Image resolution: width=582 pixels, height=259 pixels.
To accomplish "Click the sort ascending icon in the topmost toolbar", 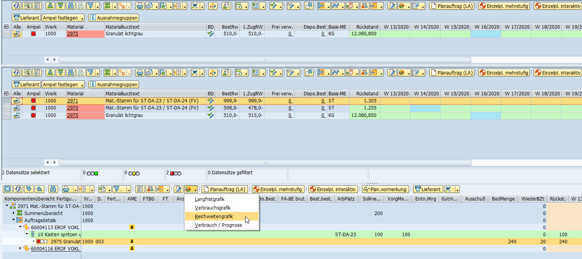I will pyautogui.click(x=50, y=6).
